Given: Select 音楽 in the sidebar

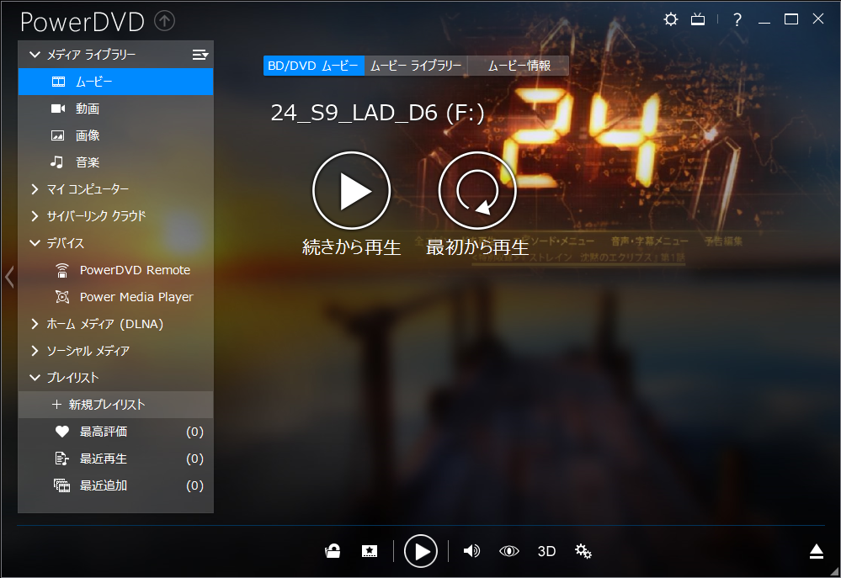Looking at the screenshot, I should pyautogui.click(x=116, y=162).
